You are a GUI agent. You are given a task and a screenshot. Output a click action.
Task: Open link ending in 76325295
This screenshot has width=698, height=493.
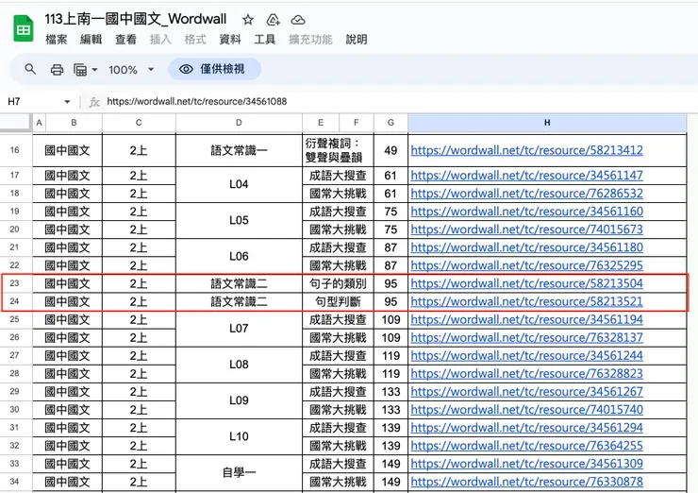click(x=526, y=265)
